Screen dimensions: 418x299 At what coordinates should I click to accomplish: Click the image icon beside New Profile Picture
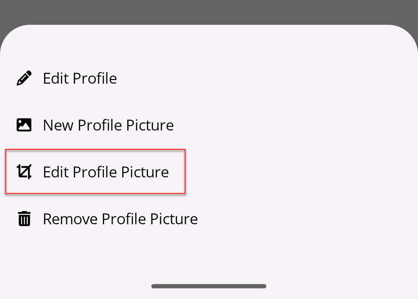coord(24,125)
